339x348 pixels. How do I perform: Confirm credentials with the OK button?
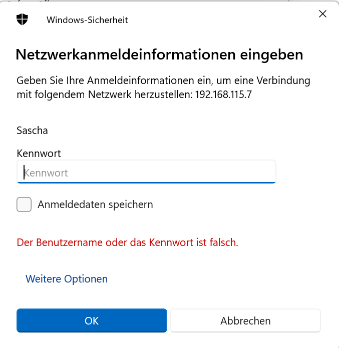(92, 320)
